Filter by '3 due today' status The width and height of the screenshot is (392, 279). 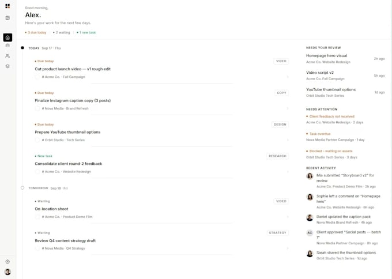(36, 32)
